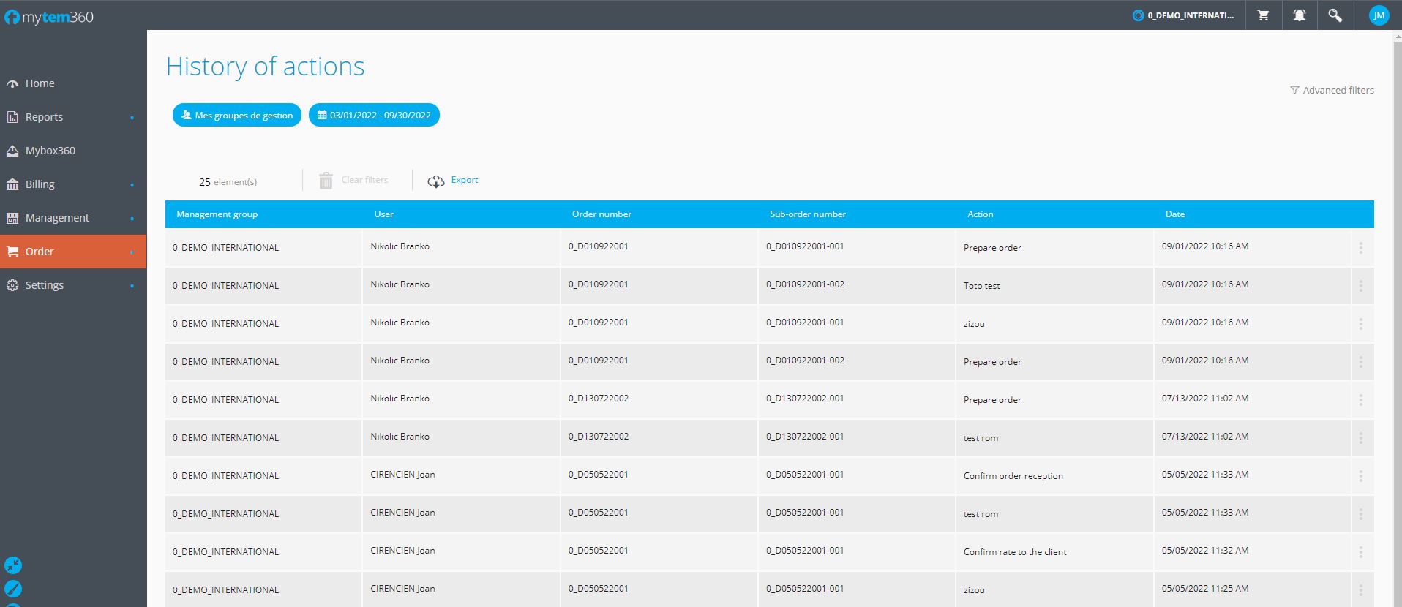Screen dimensions: 1402x607
Task: Sort by Management group column
Action: point(217,214)
